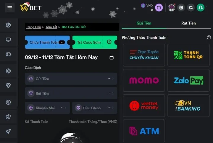Choose the MoMo payment method
The image size is (213, 143).
pos(144,80)
